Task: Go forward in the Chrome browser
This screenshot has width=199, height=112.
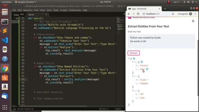Action: click(133, 14)
